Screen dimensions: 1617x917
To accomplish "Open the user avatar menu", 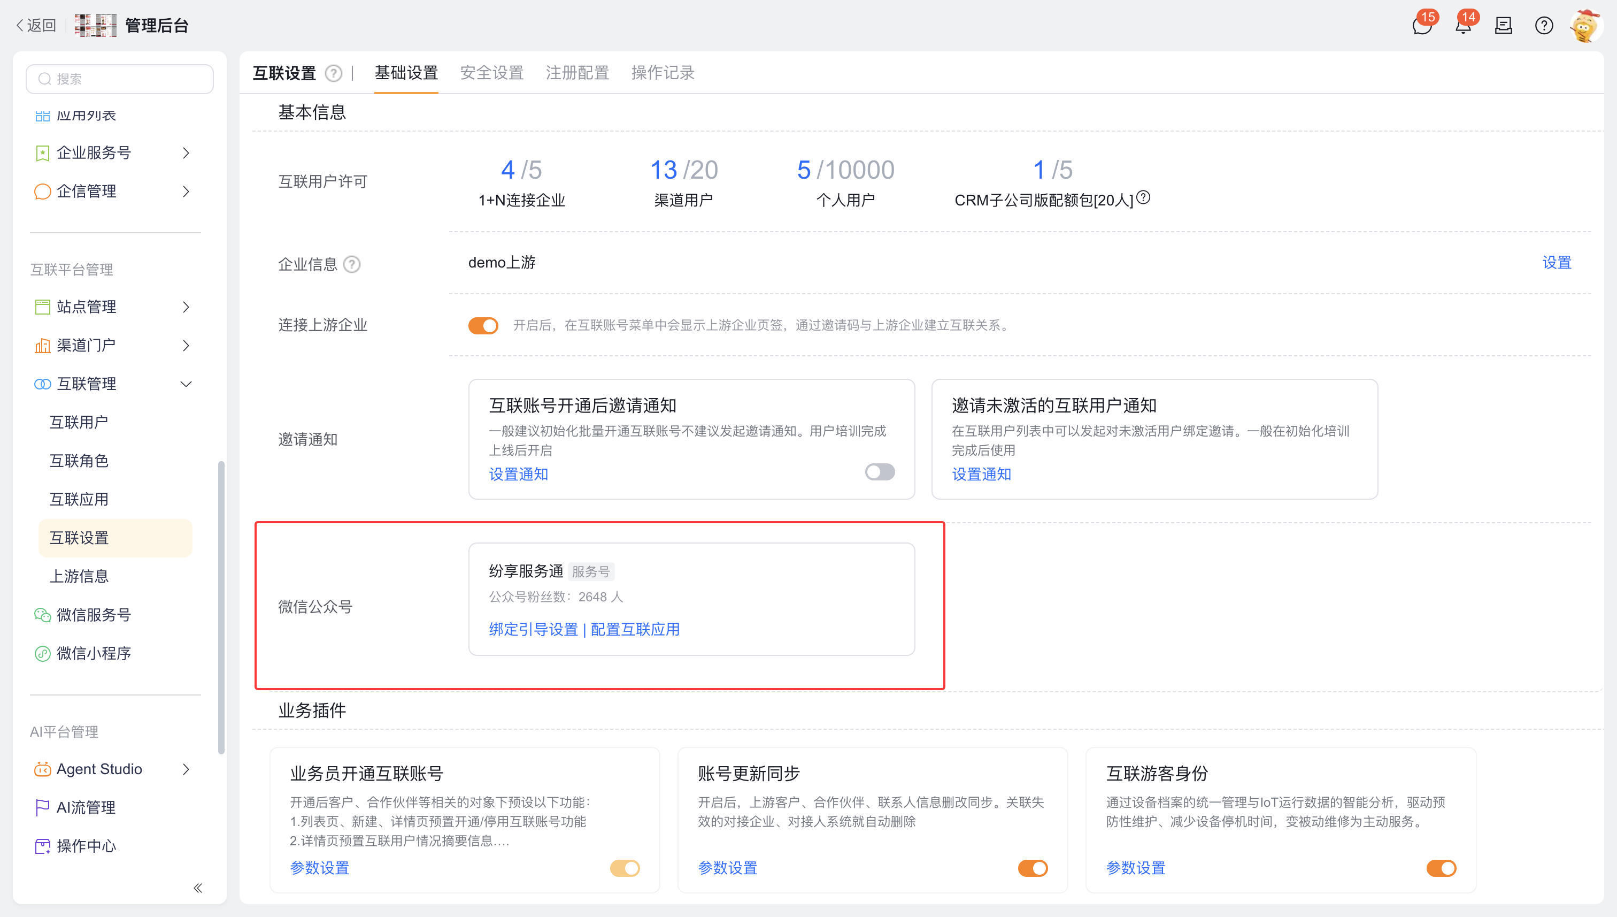I will (1585, 26).
